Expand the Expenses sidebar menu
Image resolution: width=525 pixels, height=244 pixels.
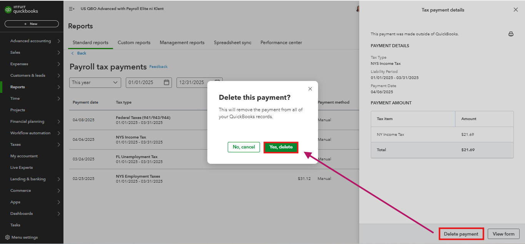click(x=58, y=64)
